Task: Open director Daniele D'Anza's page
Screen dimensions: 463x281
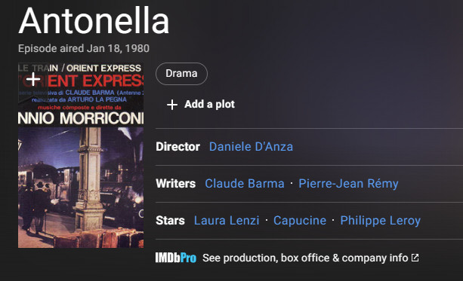Action: (x=251, y=147)
